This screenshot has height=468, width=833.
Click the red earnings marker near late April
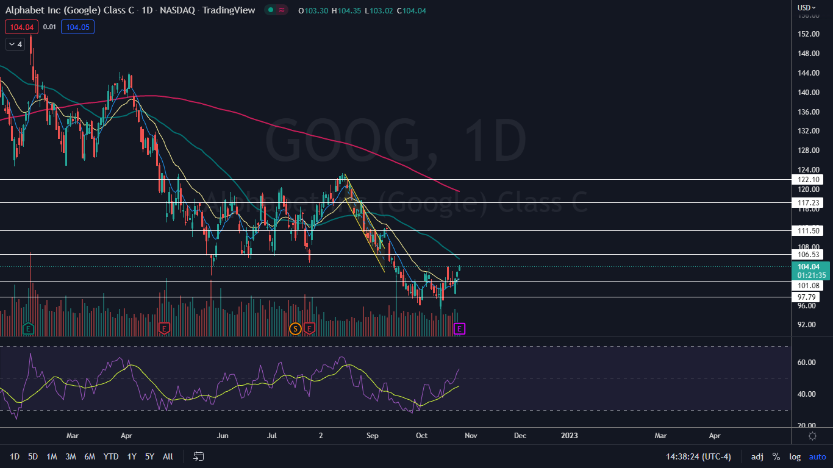point(163,328)
